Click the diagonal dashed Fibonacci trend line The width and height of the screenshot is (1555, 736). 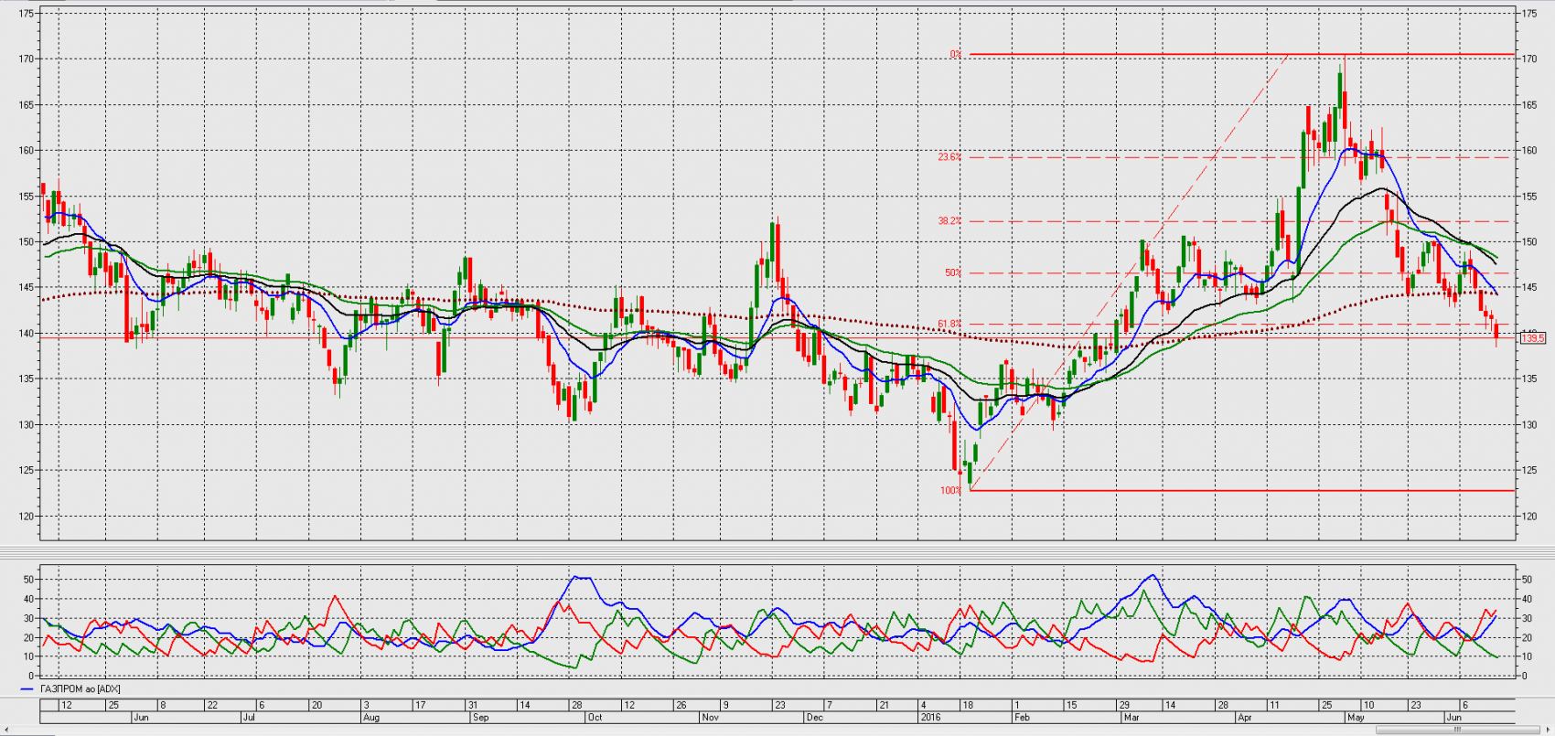coord(1130,272)
